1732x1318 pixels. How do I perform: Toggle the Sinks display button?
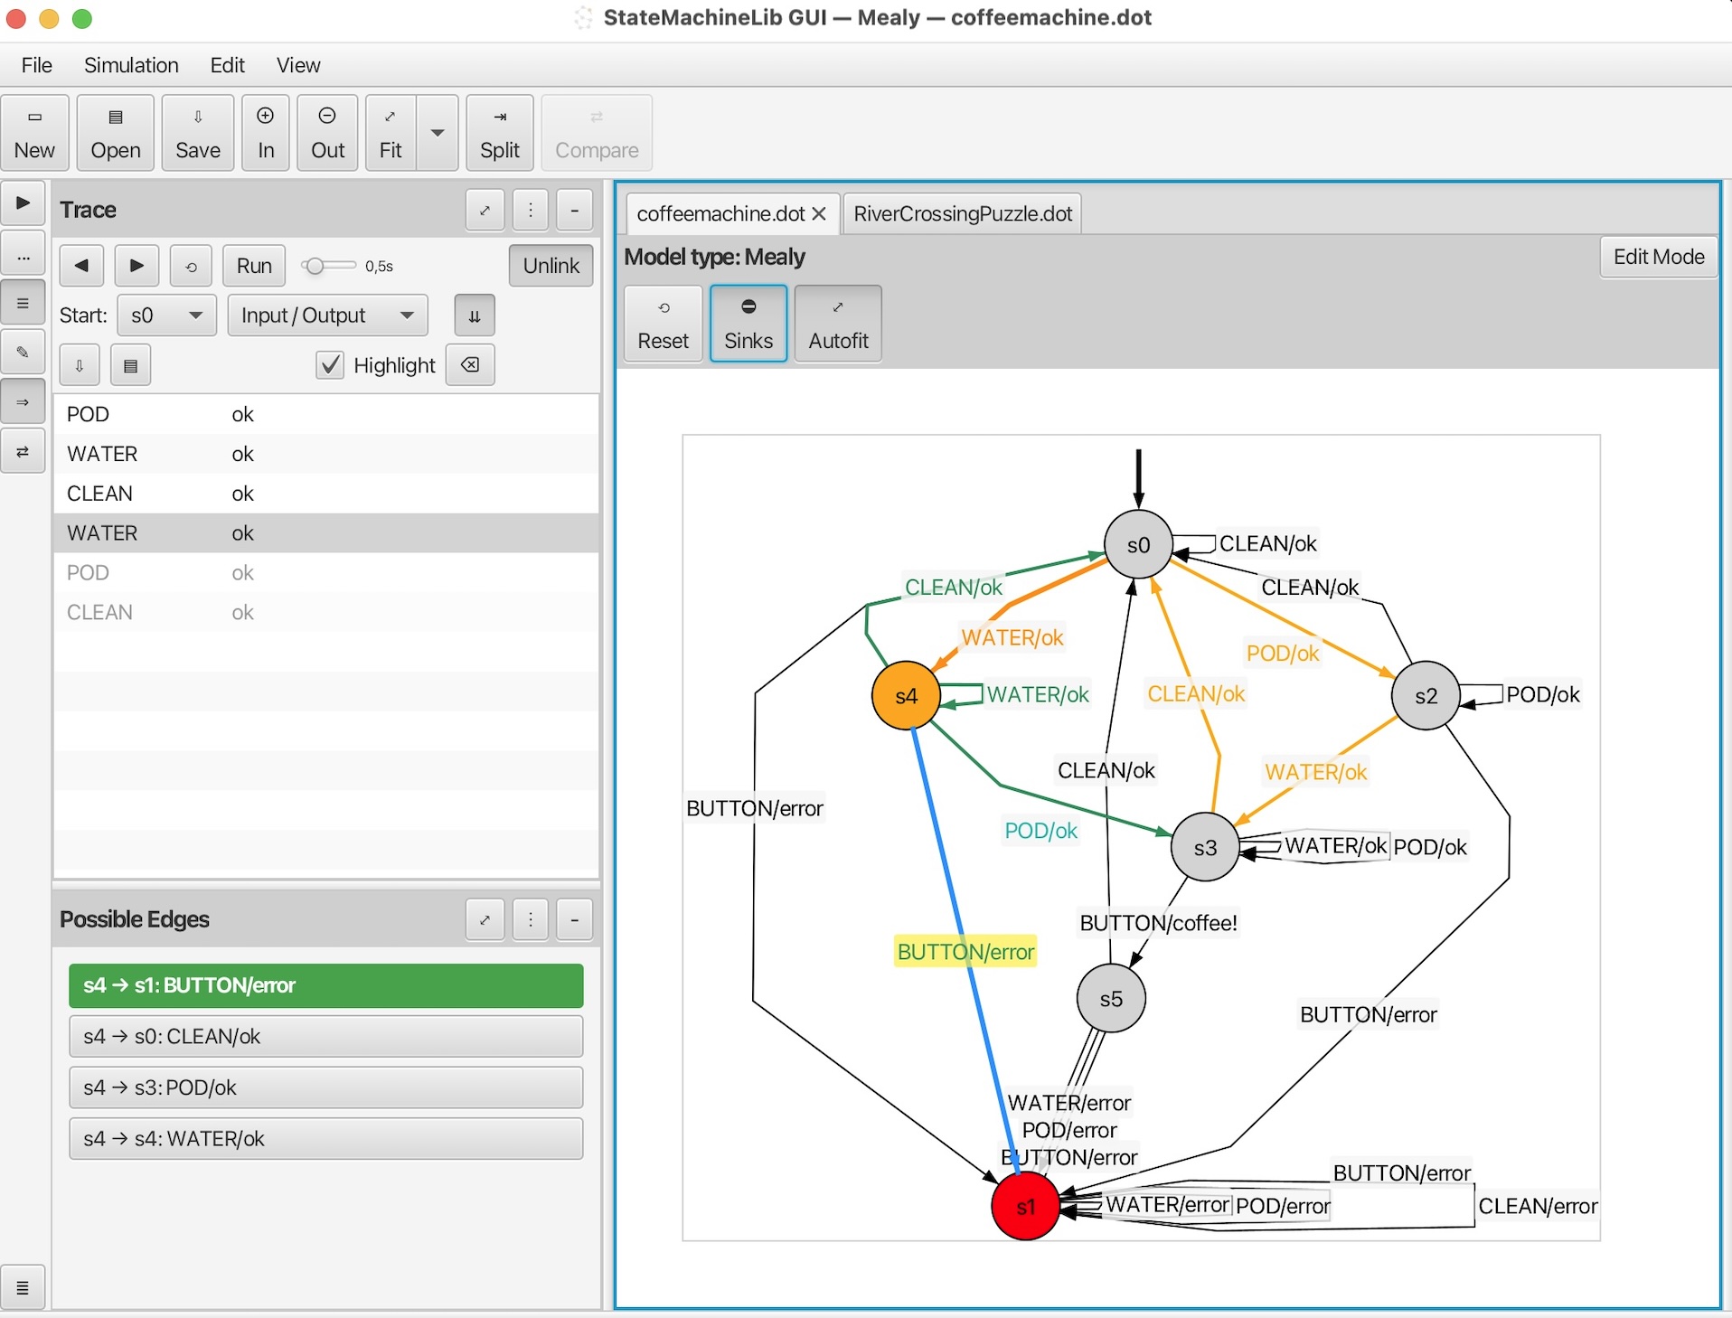click(748, 324)
